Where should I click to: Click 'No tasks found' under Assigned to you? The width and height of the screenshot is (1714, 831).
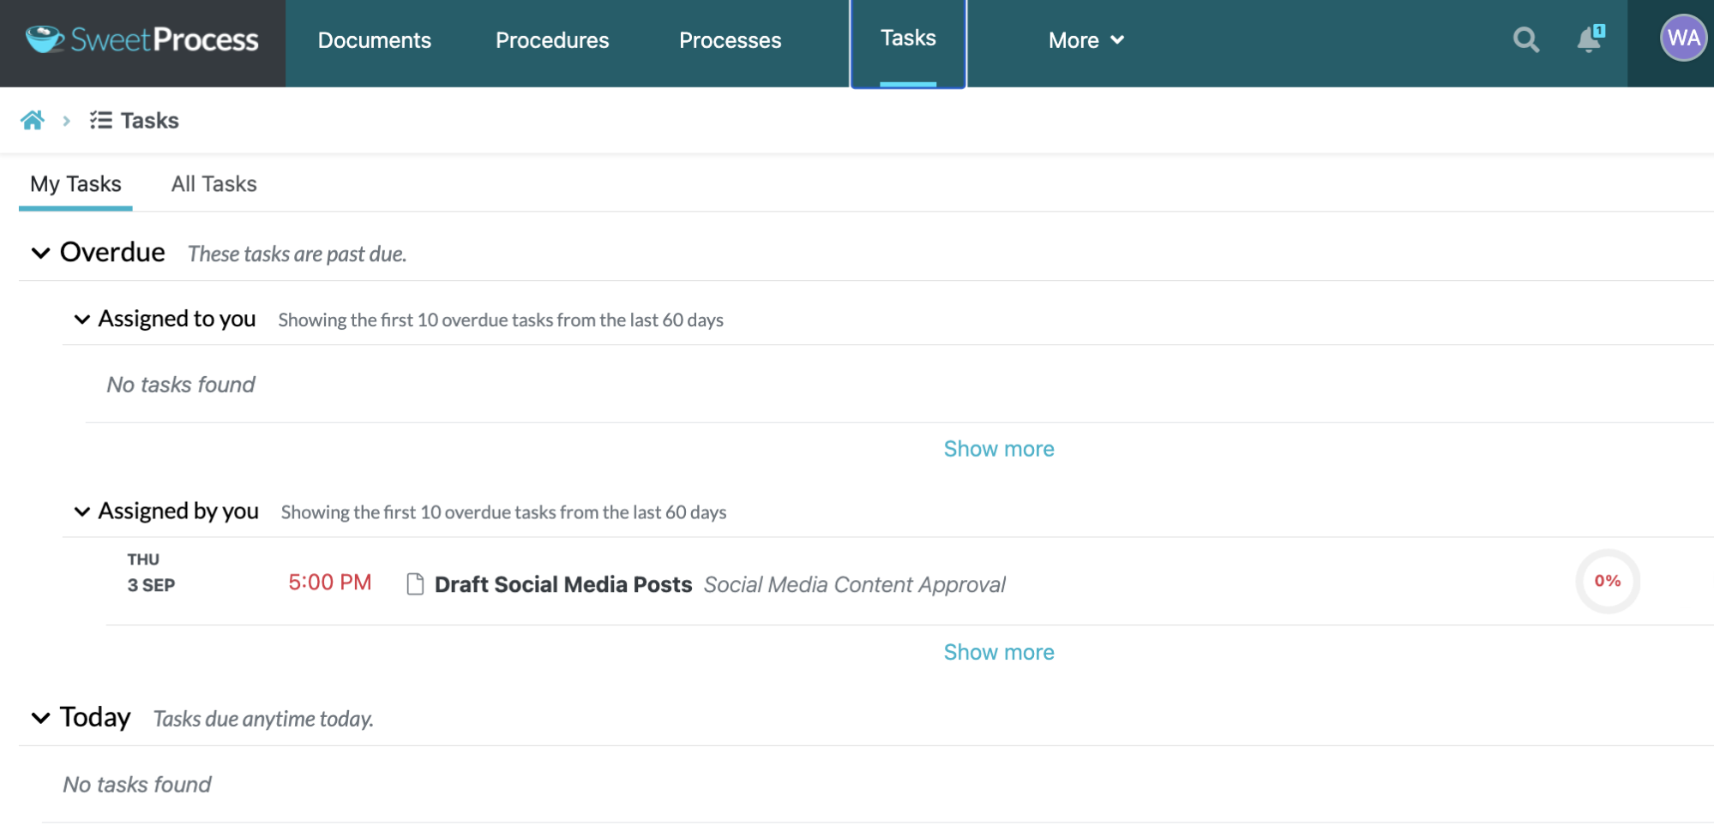pyautogui.click(x=181, y=385)
